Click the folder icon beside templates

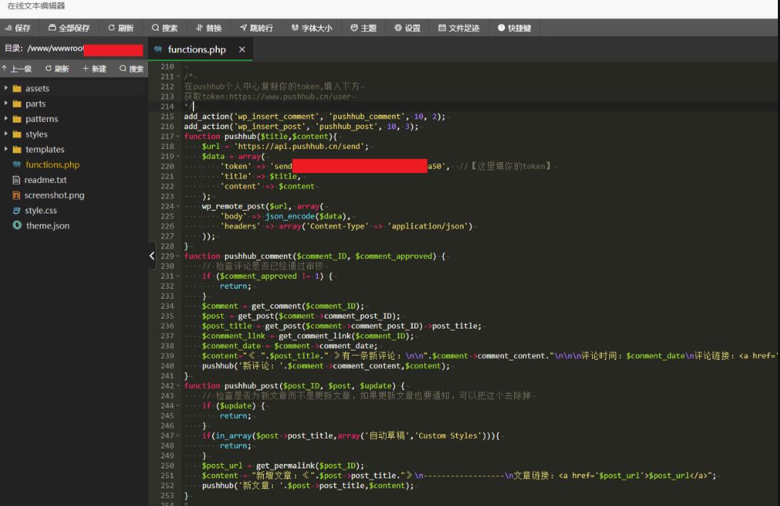17,150
